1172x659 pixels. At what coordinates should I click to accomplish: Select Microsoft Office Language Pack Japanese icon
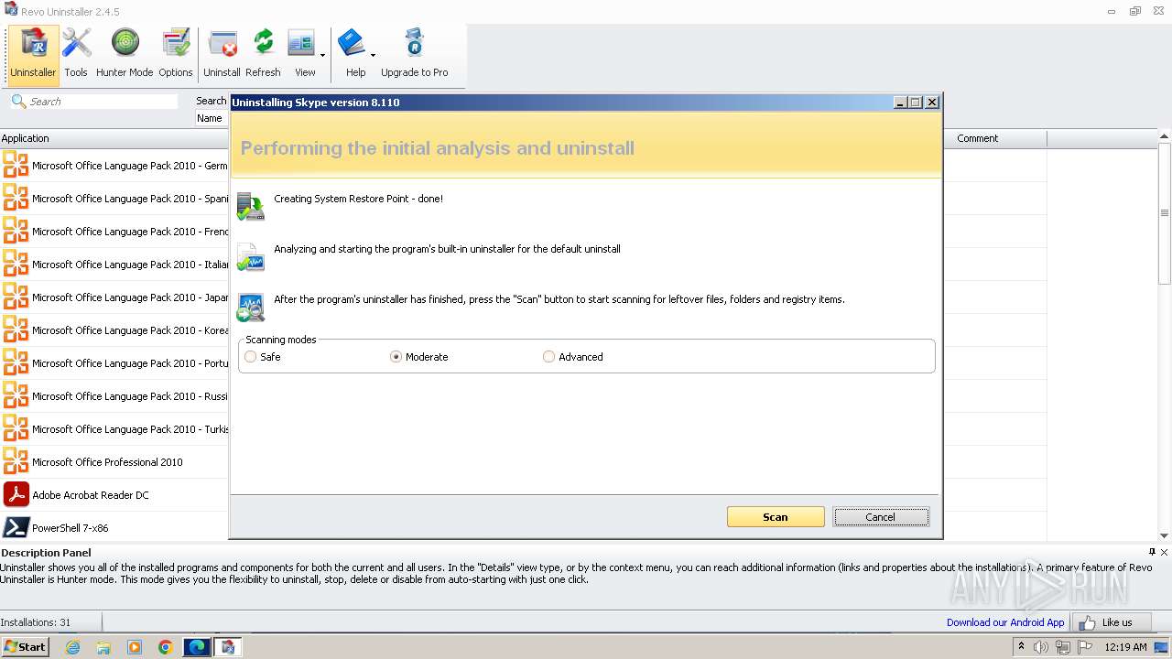(16, 297)
